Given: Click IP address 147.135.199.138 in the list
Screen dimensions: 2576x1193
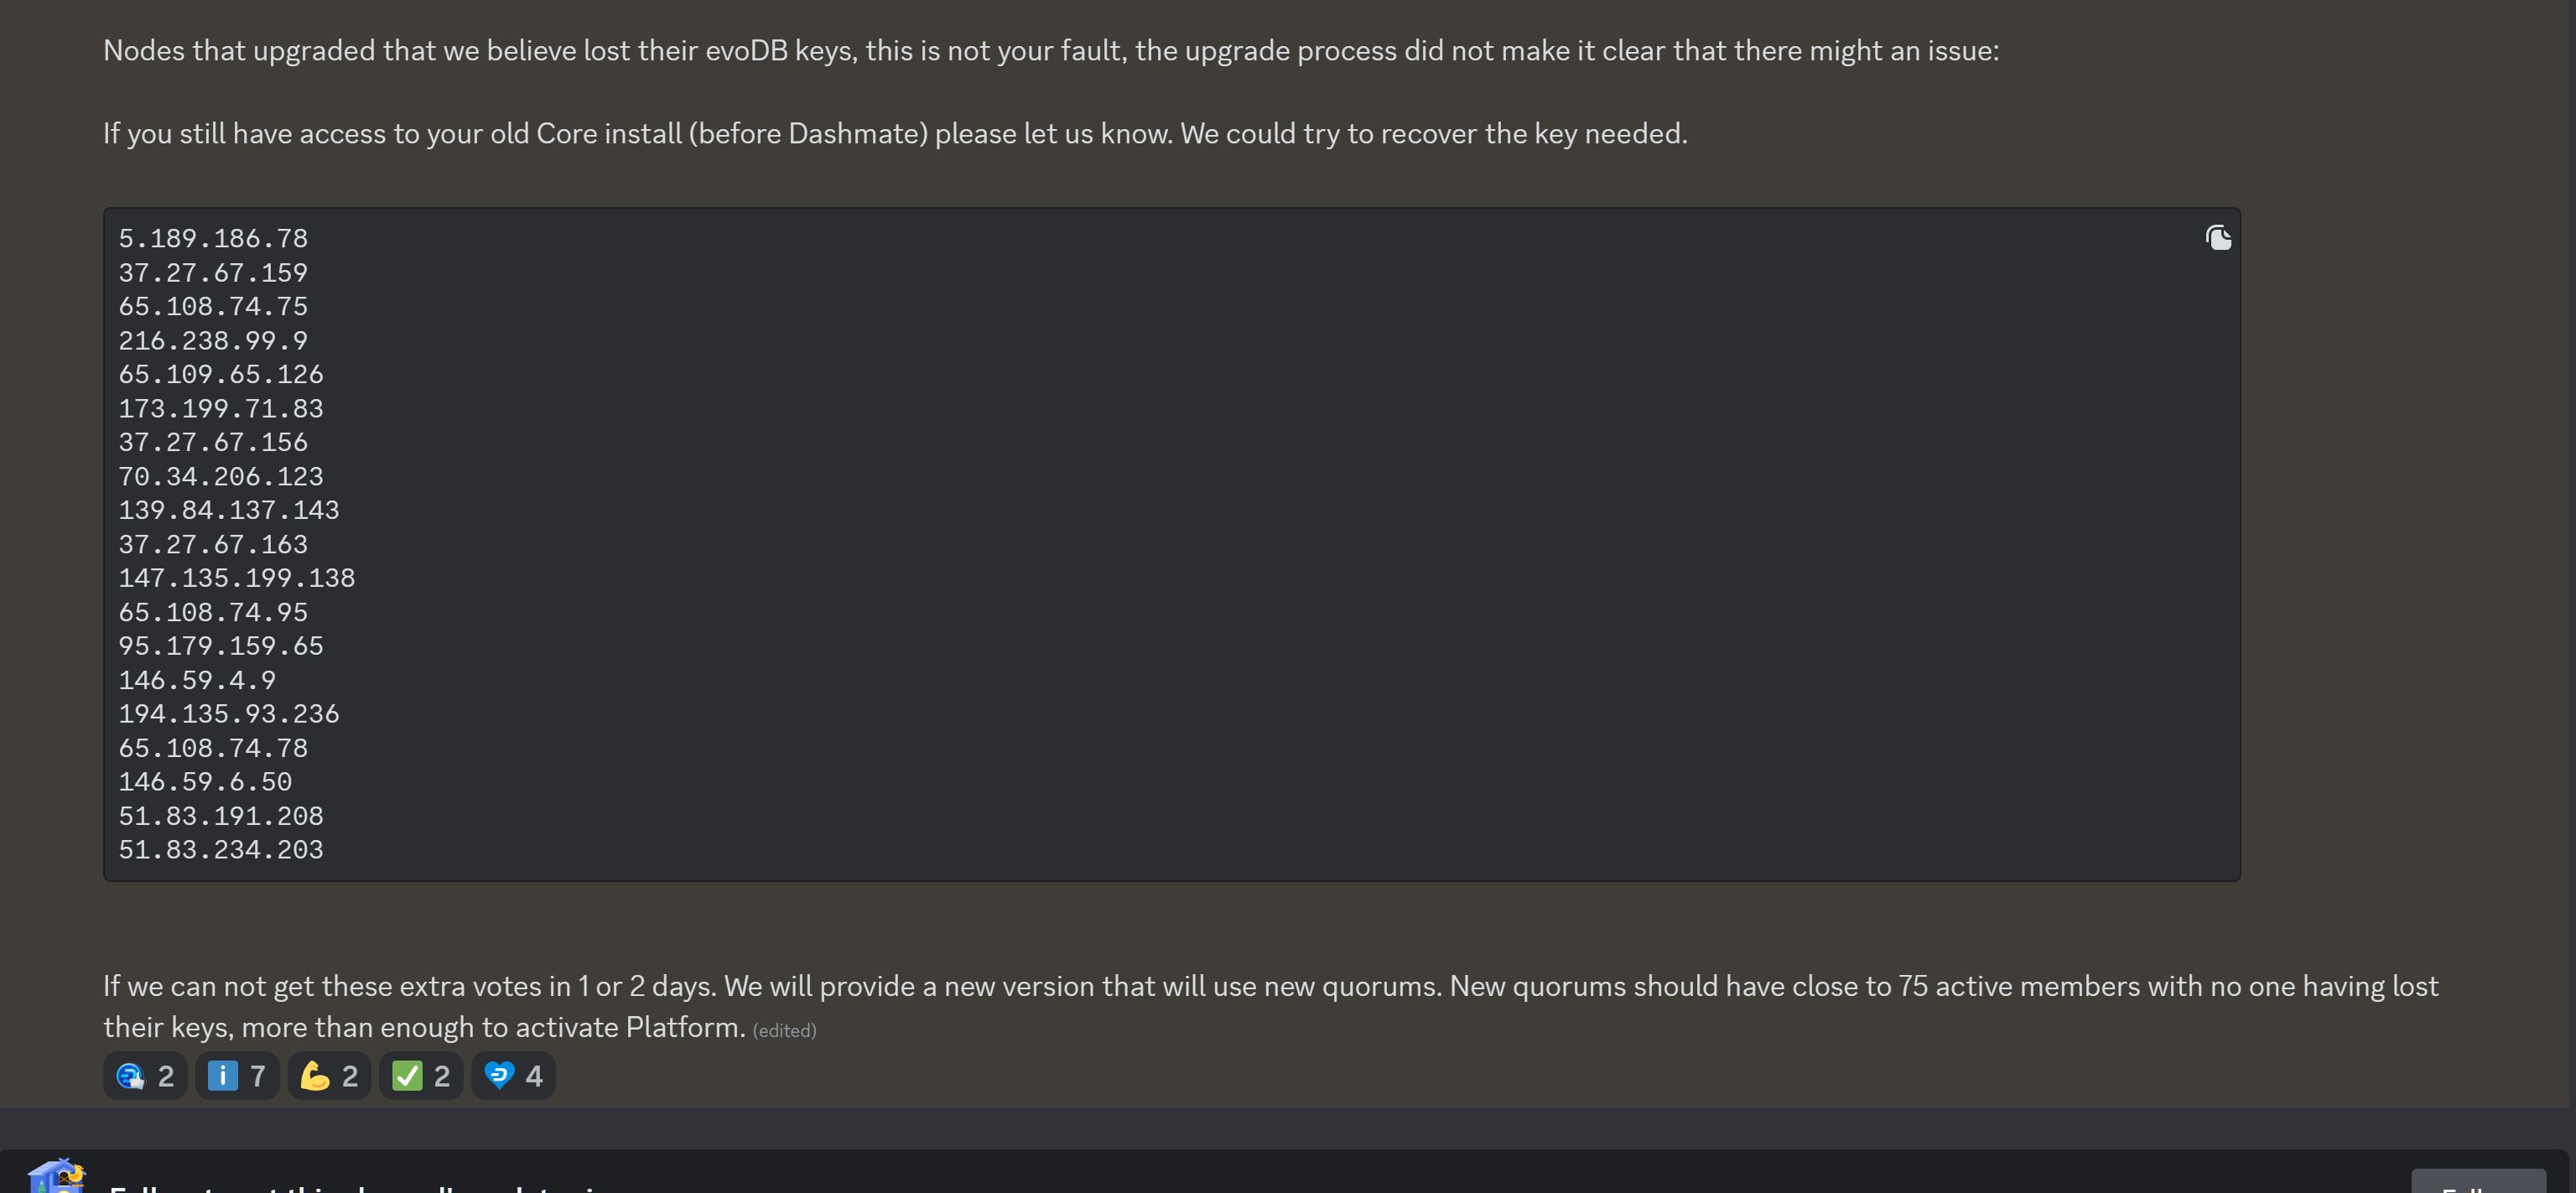Looking at the screenshot, I should [237, 578].
